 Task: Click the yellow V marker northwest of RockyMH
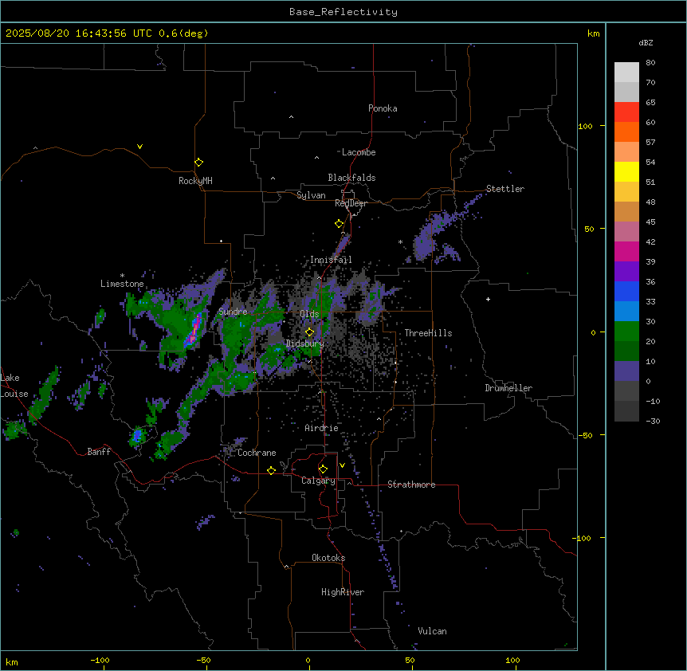click(139, 147)
